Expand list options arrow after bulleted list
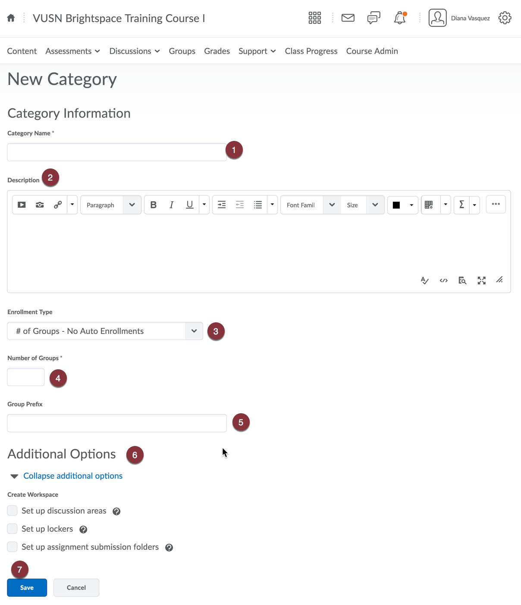The height and width of the screenshot is (605, 521). pyautogui.click(x=272, y=205)
